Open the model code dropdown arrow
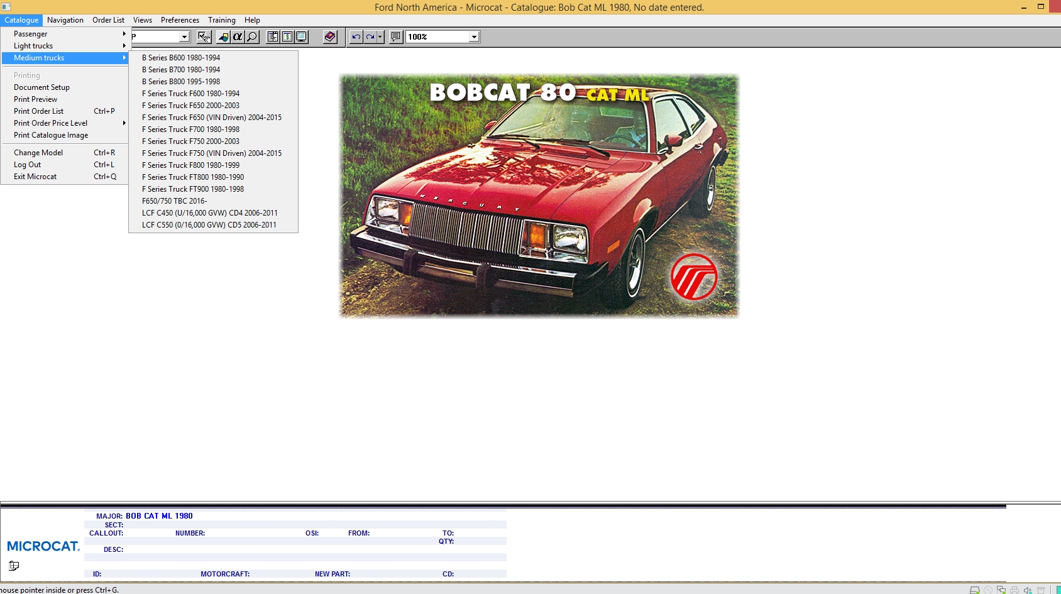This screenshot has height=594, width=1061. click(184, 37)
